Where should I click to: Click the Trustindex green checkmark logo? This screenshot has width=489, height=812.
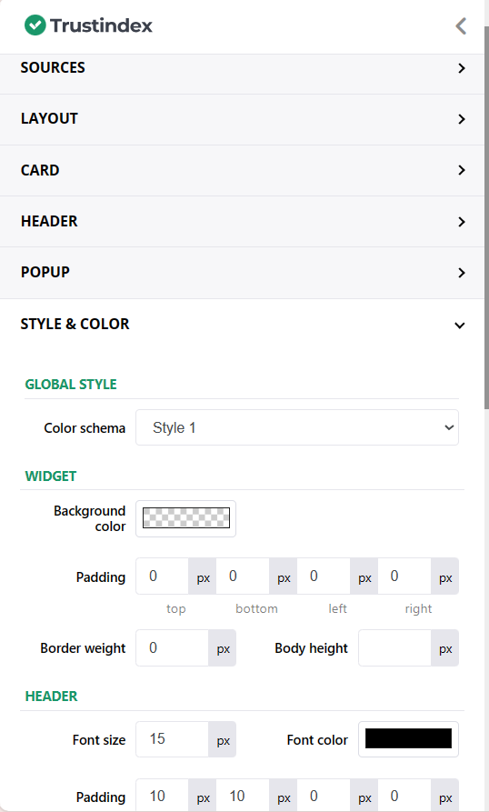(35, 25)
